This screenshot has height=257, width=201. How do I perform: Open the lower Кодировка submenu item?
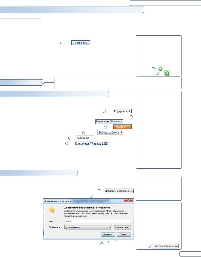tap(85, 138)
